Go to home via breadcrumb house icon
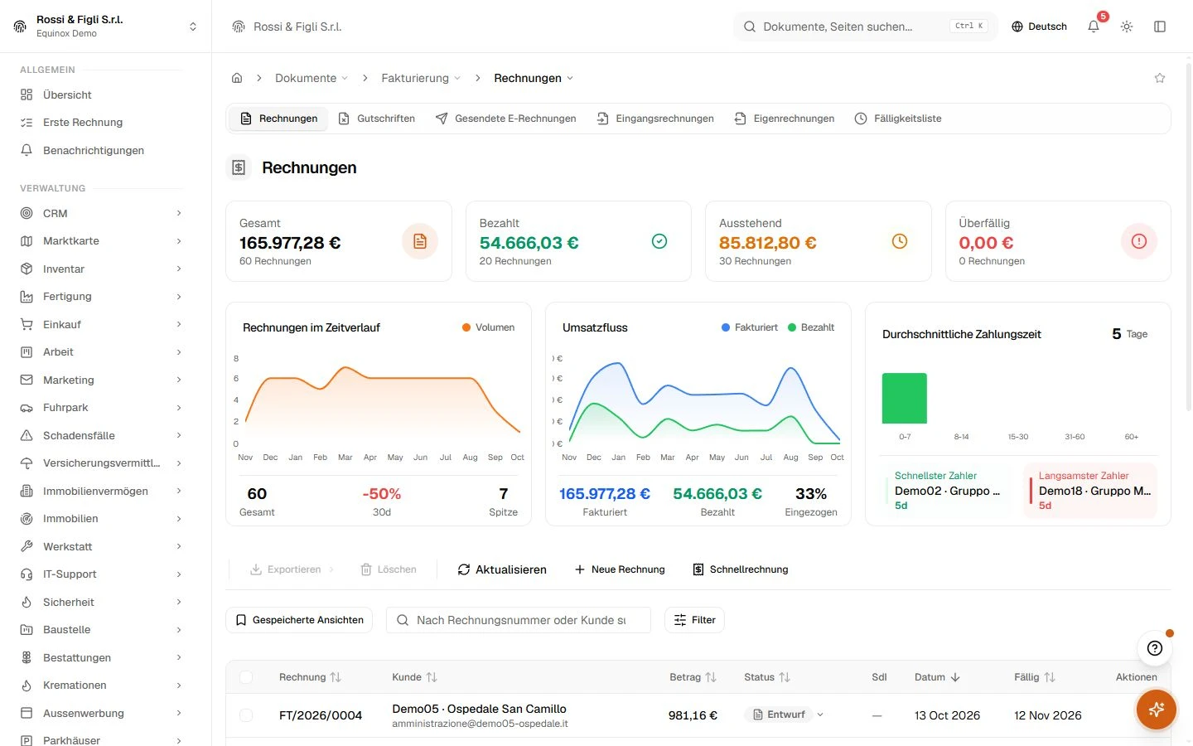This screenshot has width=1193, height=746. tap(237, 78)
